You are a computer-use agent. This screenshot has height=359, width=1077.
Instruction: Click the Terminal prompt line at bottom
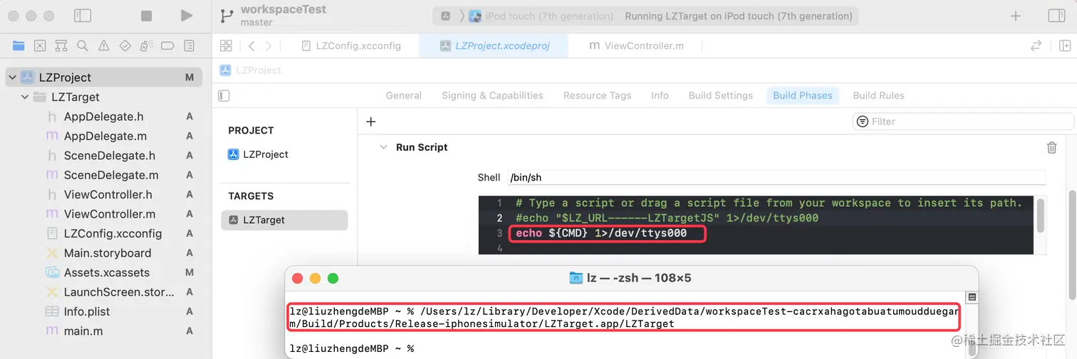[351, 348]
